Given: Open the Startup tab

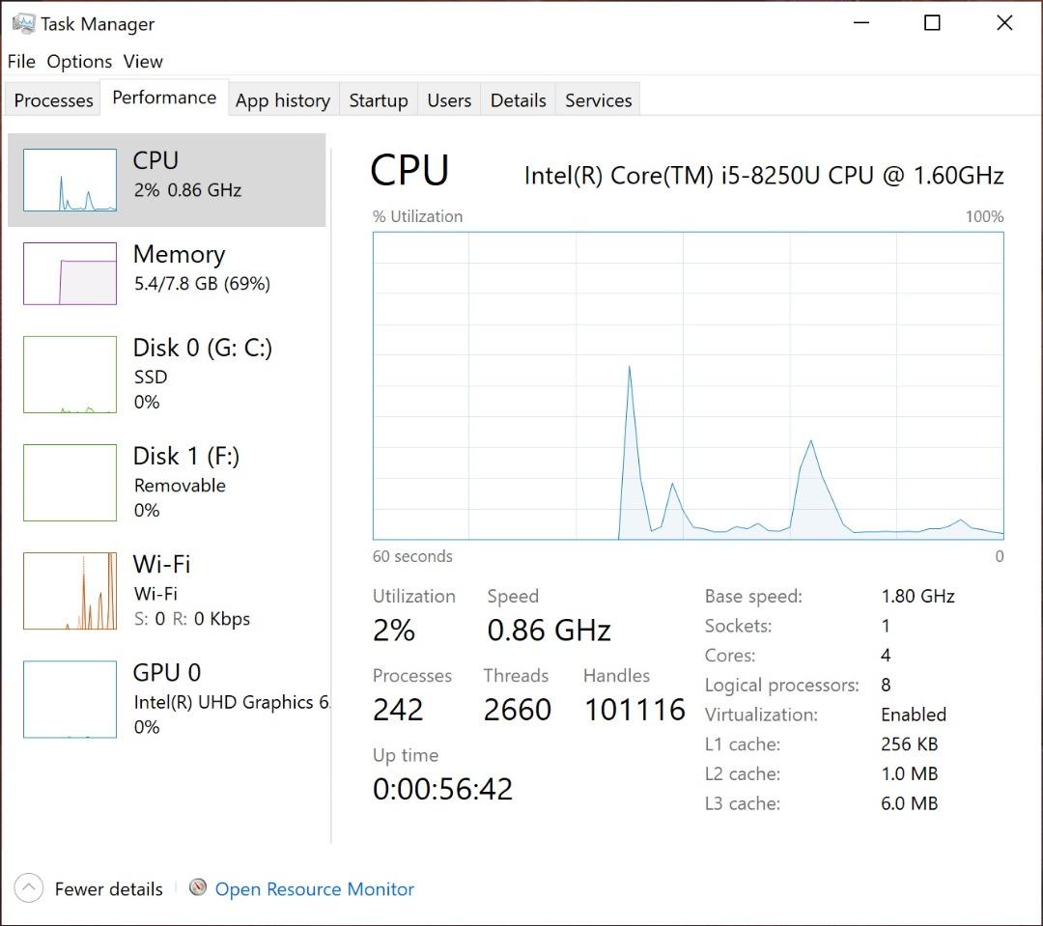Looking at the screenshot, I should pos(378,99).
